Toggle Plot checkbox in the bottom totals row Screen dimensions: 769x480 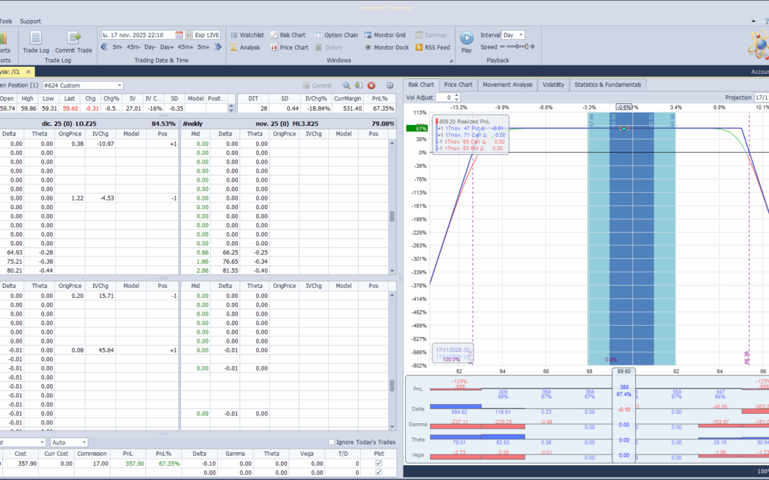[378, 473]
